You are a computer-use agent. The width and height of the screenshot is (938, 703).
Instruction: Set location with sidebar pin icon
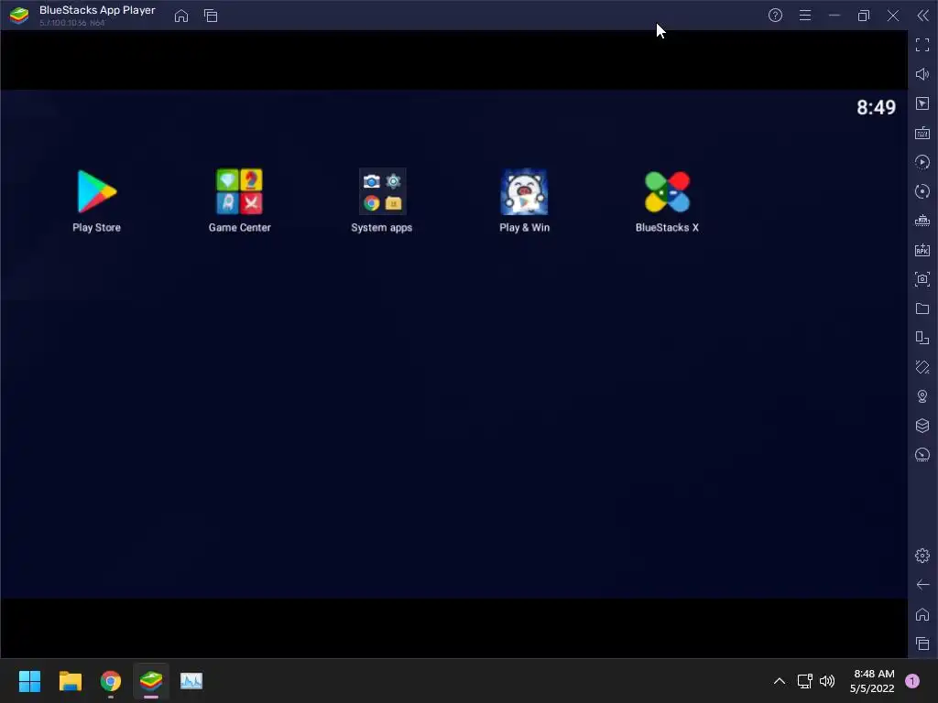click(922, 396)
